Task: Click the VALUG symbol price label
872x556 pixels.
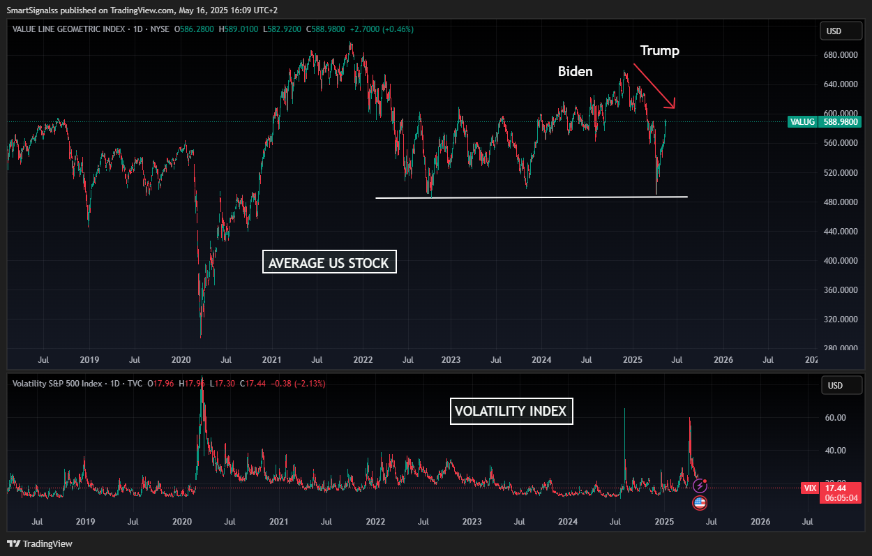Action: (802, 122)
